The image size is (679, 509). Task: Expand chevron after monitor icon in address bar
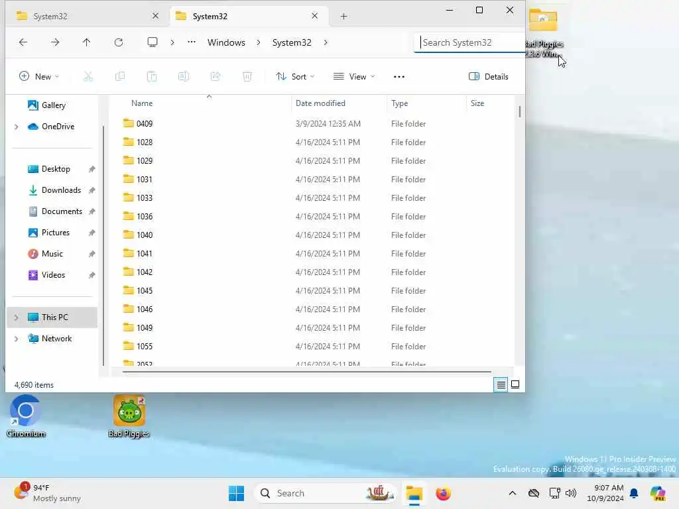(172, 42)
